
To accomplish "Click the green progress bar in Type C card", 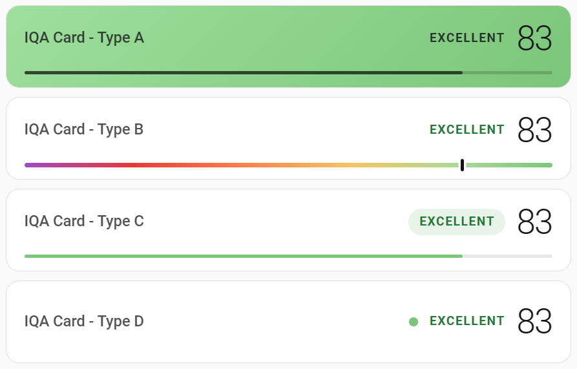I will pos(244,256).
